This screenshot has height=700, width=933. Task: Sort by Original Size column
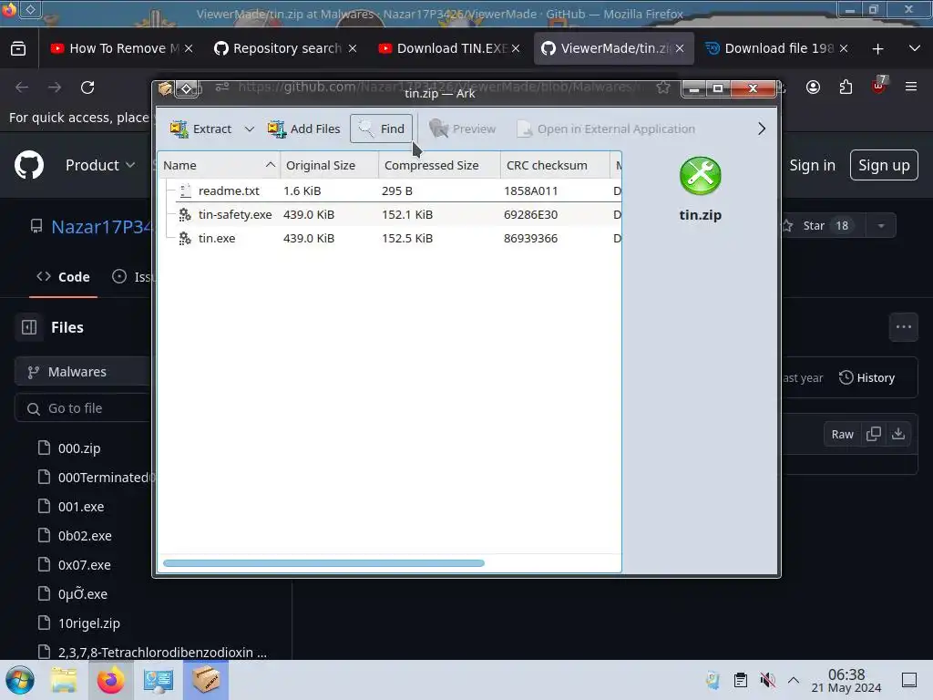329,166
